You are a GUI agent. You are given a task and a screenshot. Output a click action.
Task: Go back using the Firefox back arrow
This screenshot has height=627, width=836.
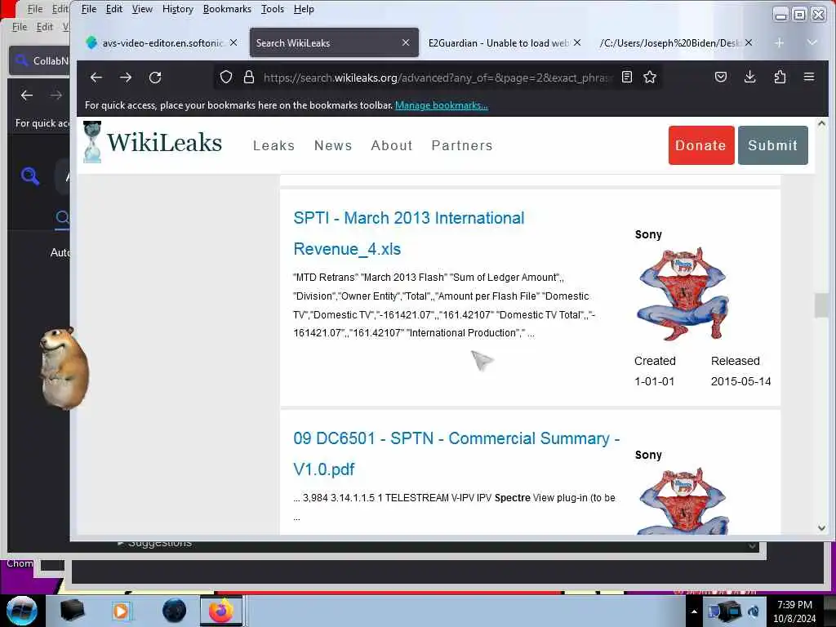96,78
